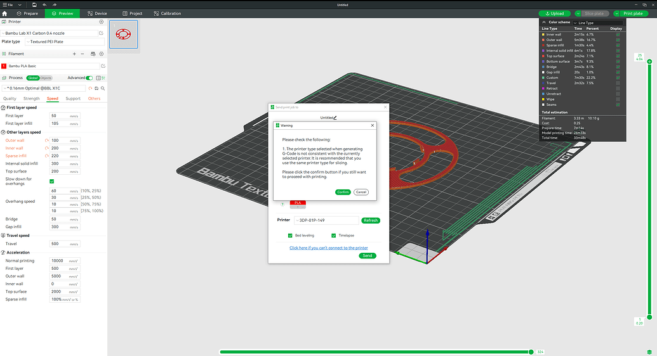
Task: Toggle Seams display checkbox
Action: pyautogui.click(x=618, y=105)
